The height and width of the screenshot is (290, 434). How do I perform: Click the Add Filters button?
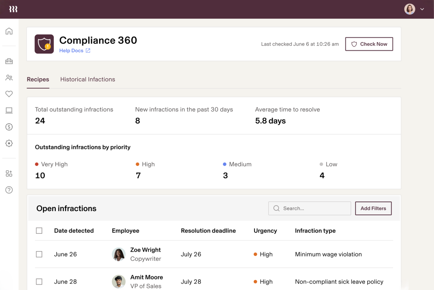[x=373, y=208]
